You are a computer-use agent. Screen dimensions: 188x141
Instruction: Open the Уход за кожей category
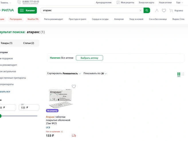point(136,19)
